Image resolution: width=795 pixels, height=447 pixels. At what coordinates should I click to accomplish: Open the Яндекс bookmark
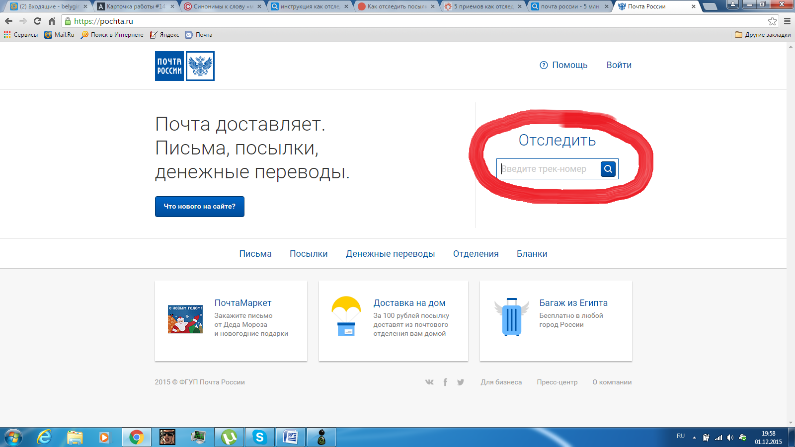coord(164,35)
